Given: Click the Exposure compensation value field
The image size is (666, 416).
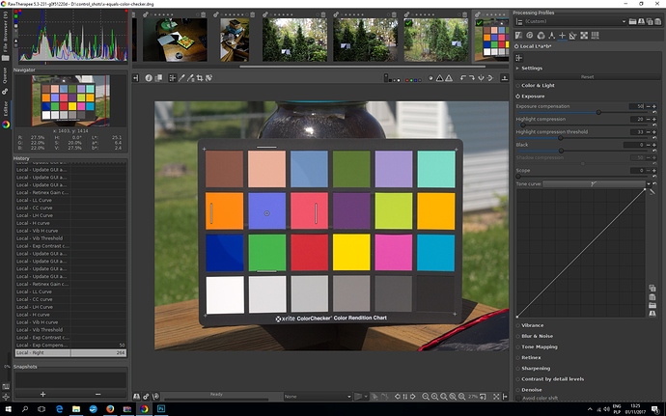Looking at the screenshot, I should (x=636, y=107).
